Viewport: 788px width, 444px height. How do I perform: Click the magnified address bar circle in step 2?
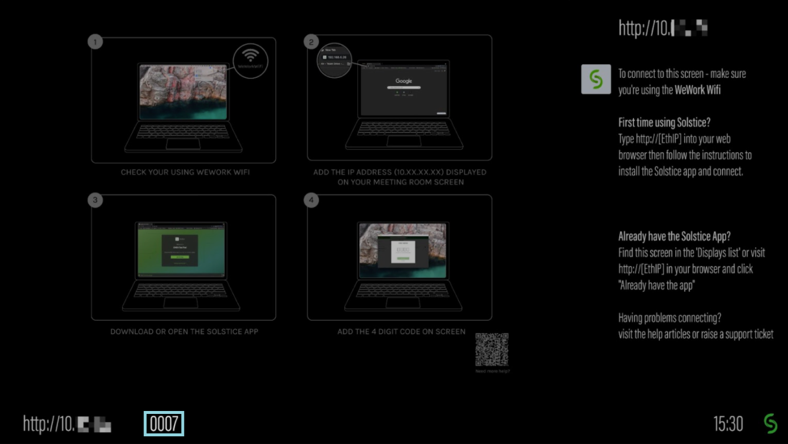(334, 61)
